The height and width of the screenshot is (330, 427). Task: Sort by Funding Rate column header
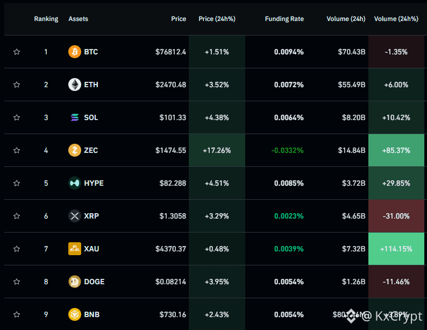pyautogui.click(x=284, y=19)
